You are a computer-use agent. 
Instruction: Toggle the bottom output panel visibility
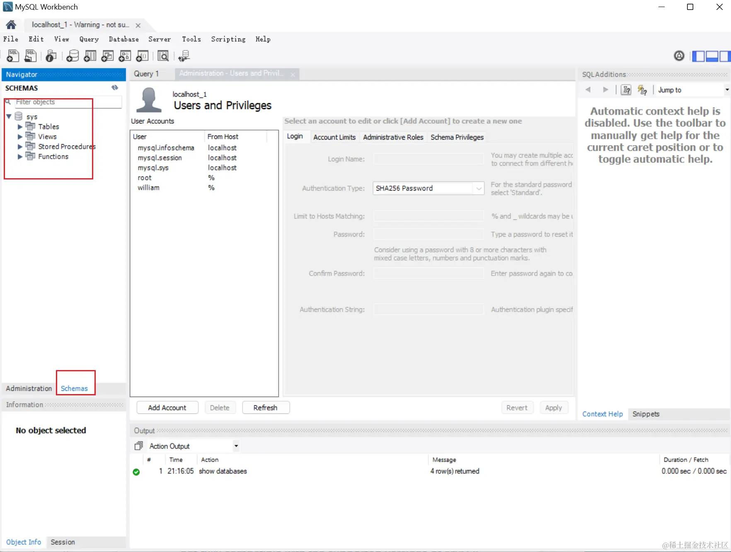(712, 56)
